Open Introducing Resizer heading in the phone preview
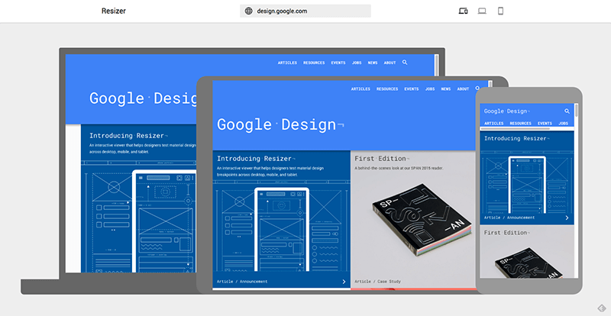The height and width of the screenshot is (316, 611). pos(517,138)
